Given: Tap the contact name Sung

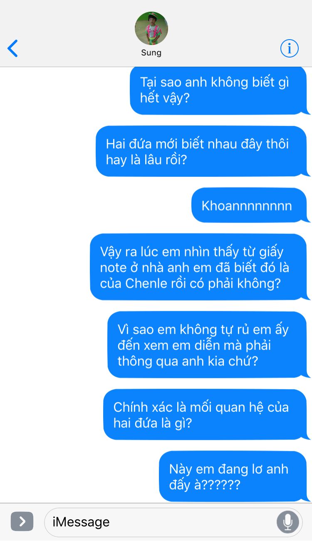Looking at the screenshot, I should pyautogui.click(x=151, y=53).
